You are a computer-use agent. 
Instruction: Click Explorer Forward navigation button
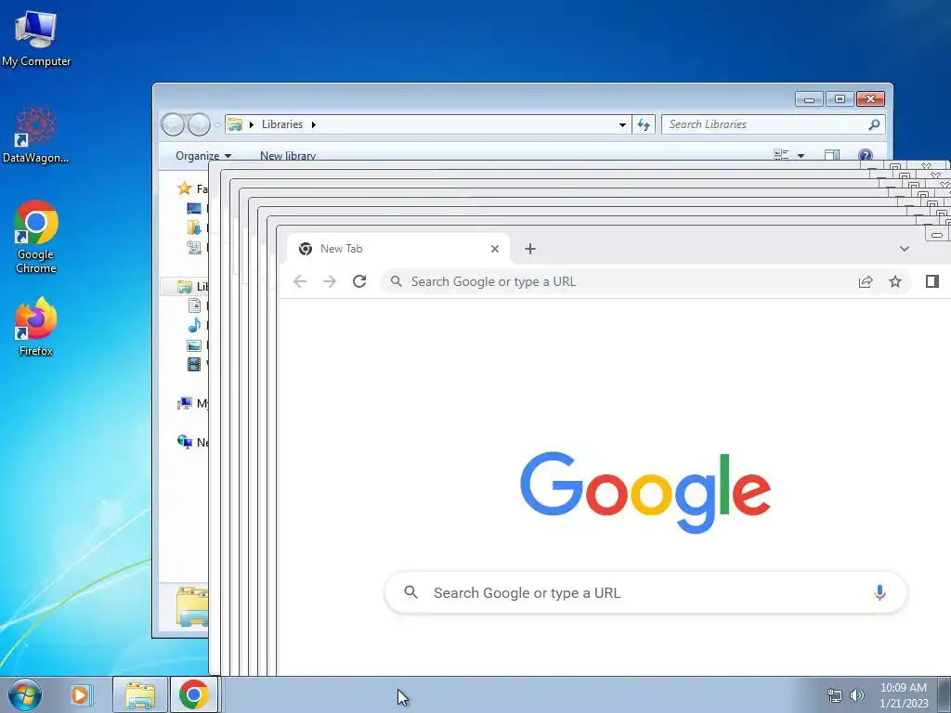[x=199, y=124]
